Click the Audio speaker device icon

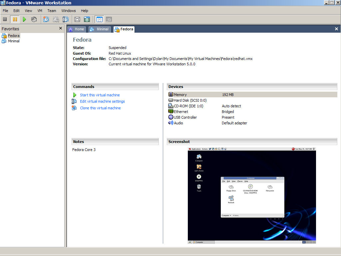(171, 123)
